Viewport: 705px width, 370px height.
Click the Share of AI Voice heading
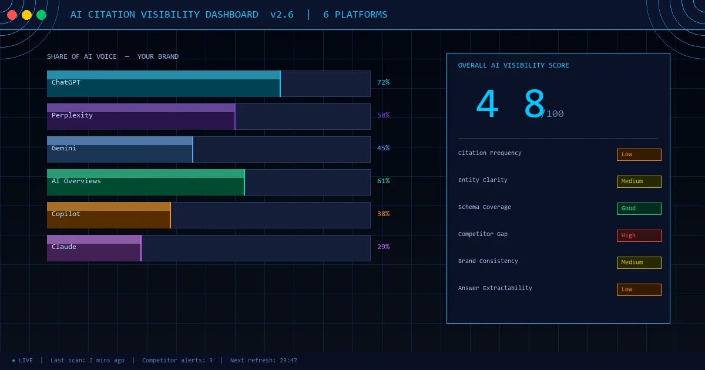pos(113,57)
